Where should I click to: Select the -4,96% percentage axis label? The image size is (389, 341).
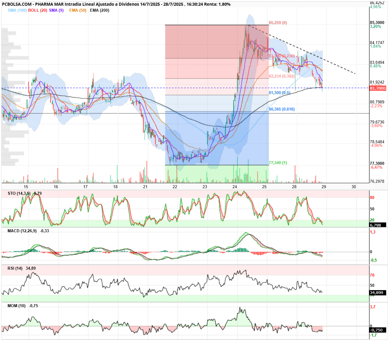[x=376, y=145]
